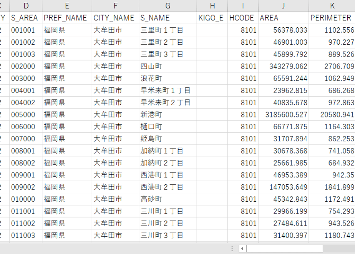Click the cell 三里町２丁目
This screenshot has height=254, width=355.
(168, 42)
